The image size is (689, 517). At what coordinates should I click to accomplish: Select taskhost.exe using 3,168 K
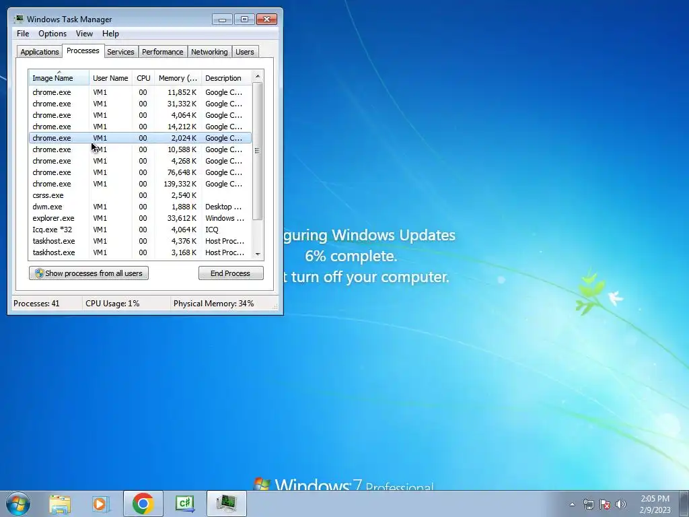click(140, 252)
